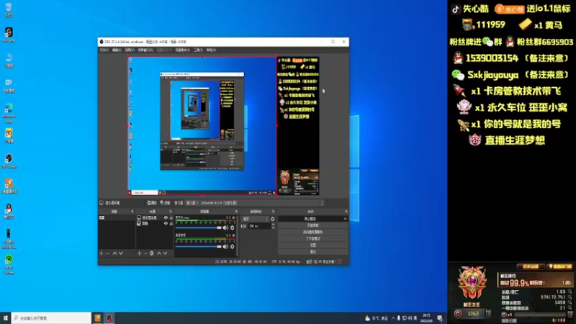This screenshot has width=576, height=324.
Task: Add a new scene with plus icon
Action: pos(102,253)
